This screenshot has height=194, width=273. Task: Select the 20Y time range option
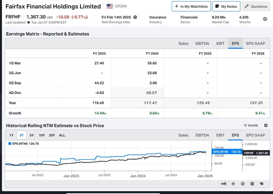click(52, 135)
